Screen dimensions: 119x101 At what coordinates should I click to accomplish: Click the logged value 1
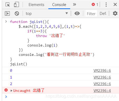pyautogui.click(x=11, y=77)
